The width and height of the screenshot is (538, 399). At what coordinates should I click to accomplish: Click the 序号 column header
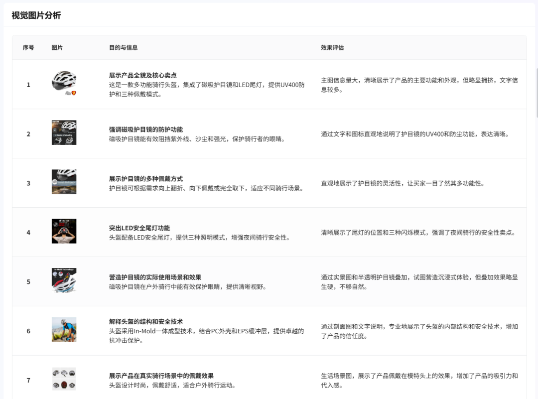[x=28, y=47]
